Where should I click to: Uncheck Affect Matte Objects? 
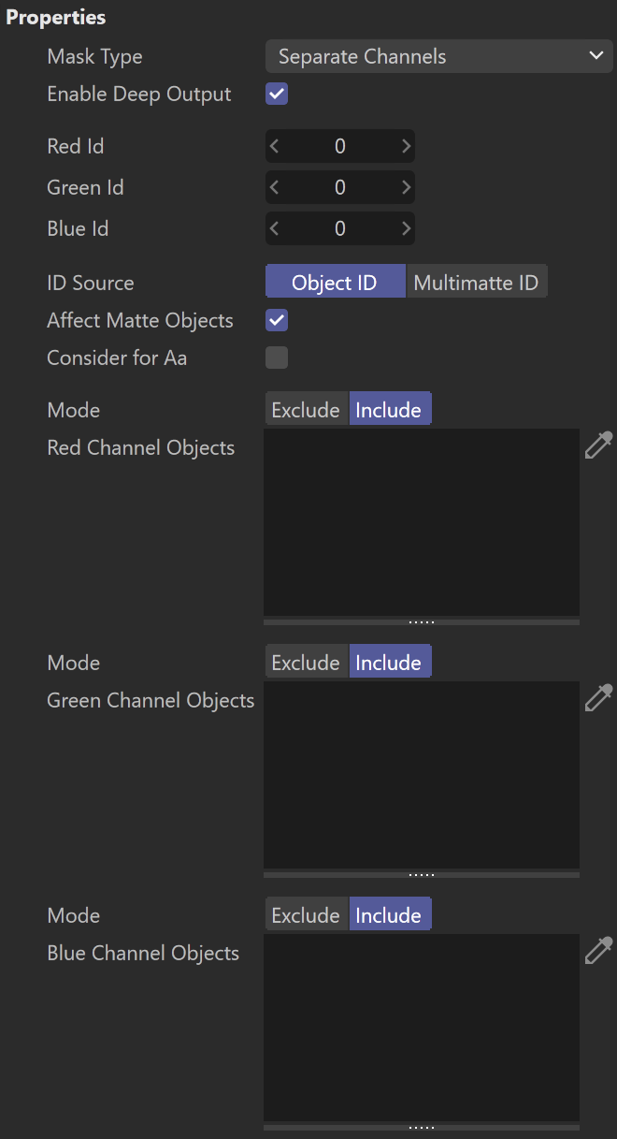(277, 320)
